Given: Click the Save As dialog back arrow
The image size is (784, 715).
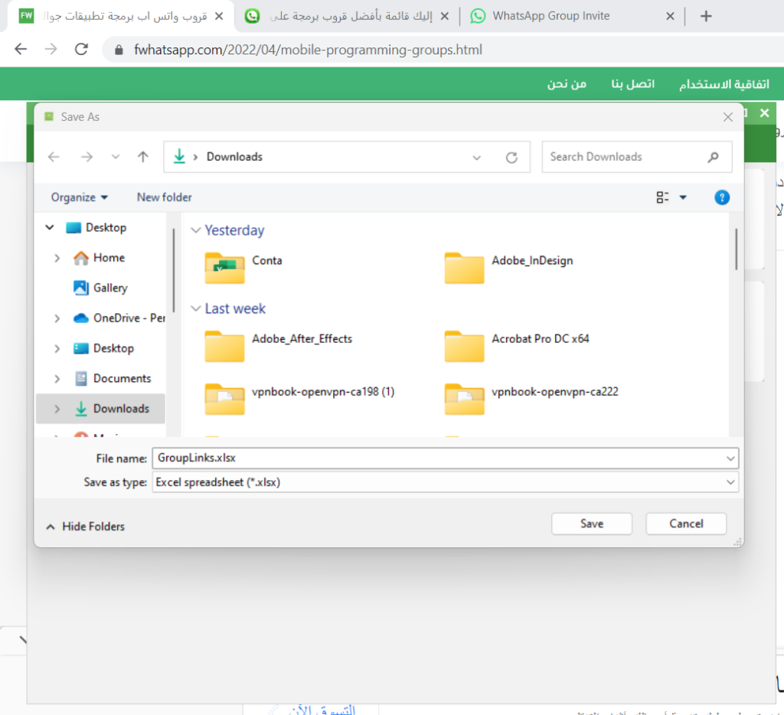Looking at the screenshot, I should [54, 157].
